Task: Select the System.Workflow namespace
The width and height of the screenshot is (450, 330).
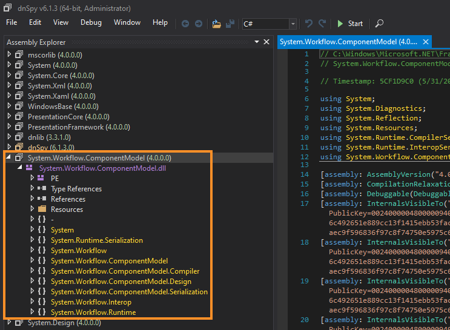Action: [79, 251]
